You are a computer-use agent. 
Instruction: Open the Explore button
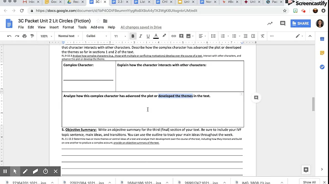(306, 170)
